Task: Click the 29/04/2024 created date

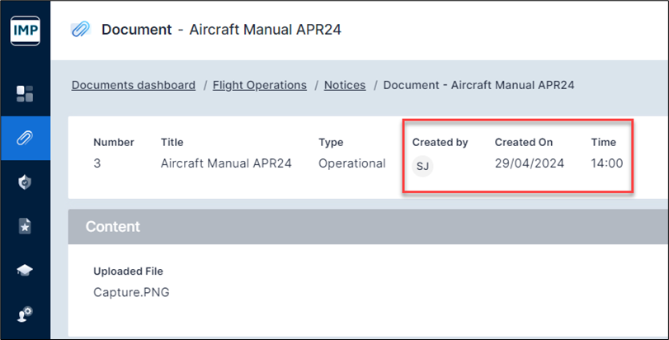Action: [529, 163]
